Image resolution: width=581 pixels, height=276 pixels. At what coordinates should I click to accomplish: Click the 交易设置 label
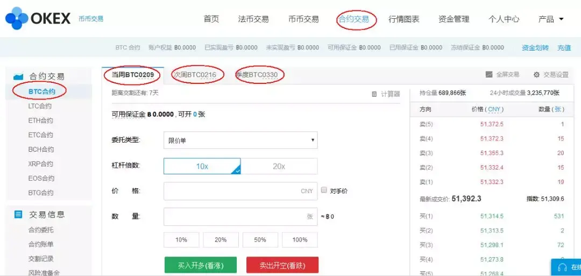click(x=556, y=74)
